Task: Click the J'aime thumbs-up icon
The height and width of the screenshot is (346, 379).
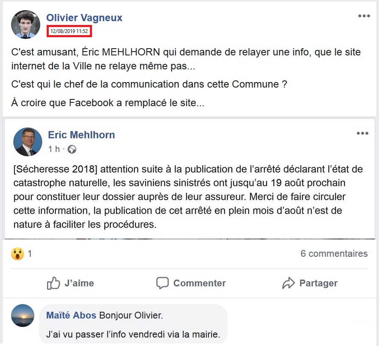Action: click(x=53, y=283)
